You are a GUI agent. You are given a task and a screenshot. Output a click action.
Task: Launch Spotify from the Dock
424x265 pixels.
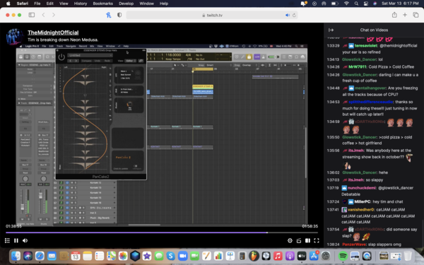tap(343, 256)
